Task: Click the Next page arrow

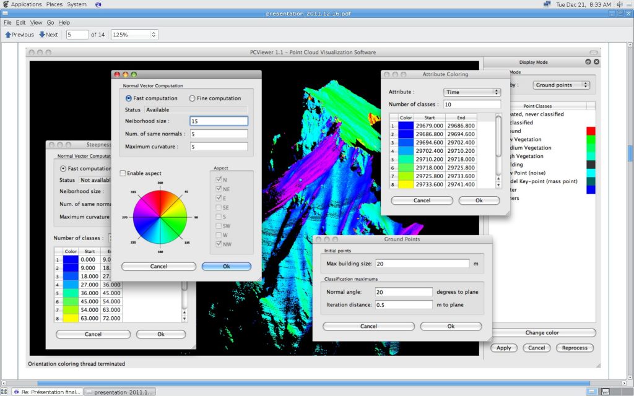Action: (x=48, y=35)
